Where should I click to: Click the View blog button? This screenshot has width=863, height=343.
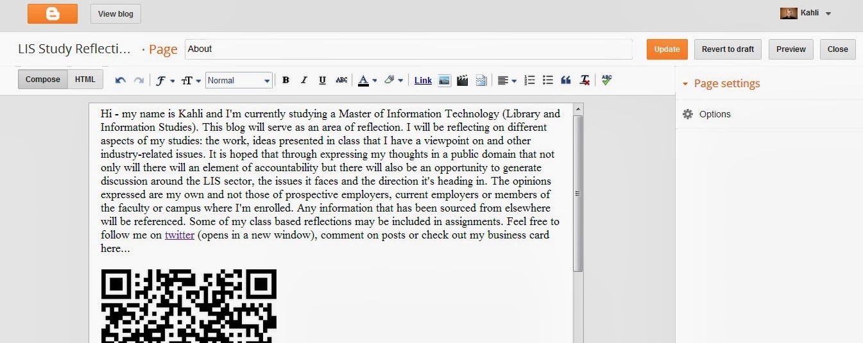point(115,13)
